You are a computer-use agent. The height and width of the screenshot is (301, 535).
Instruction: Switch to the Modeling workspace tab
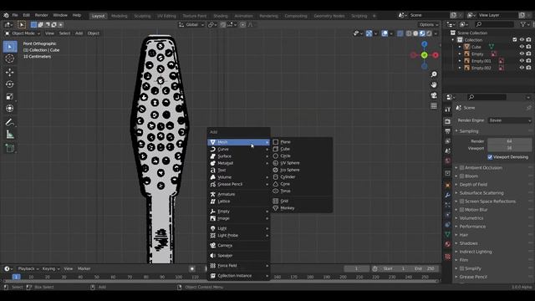(x=119, y=16)
